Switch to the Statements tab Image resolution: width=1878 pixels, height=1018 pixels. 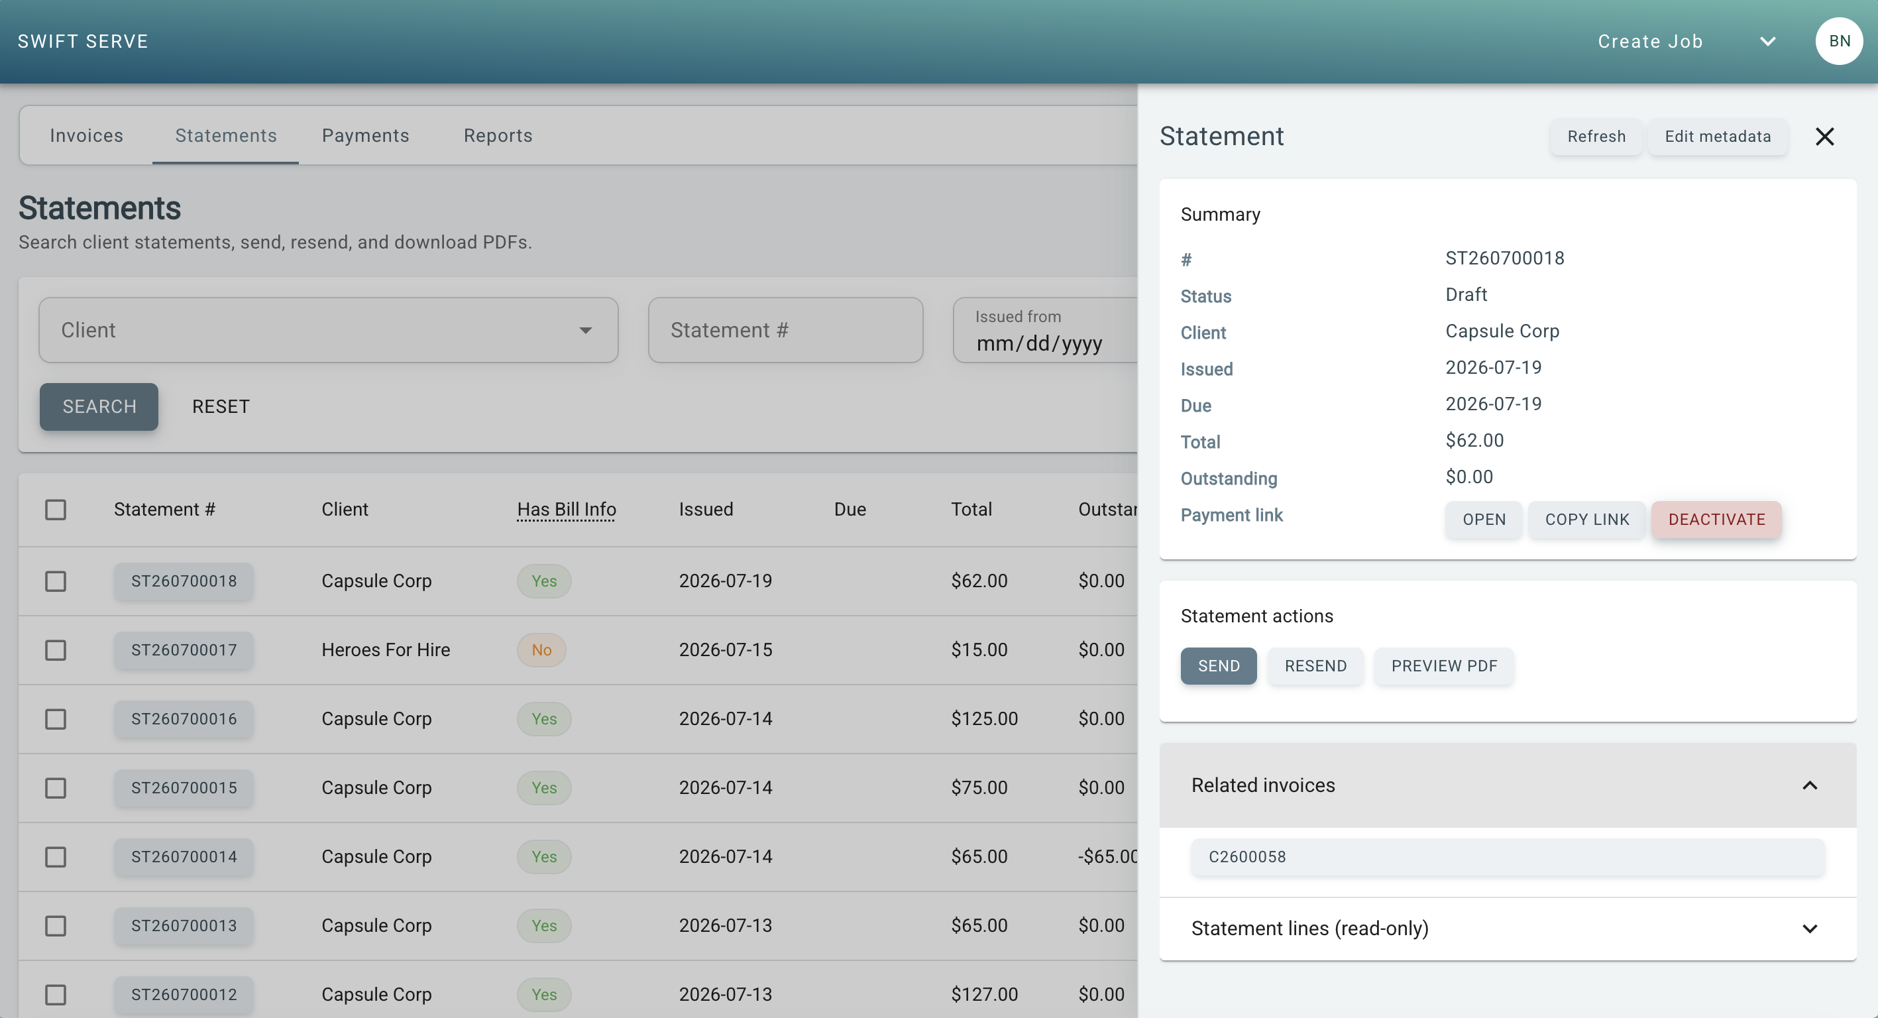[225, 136]
